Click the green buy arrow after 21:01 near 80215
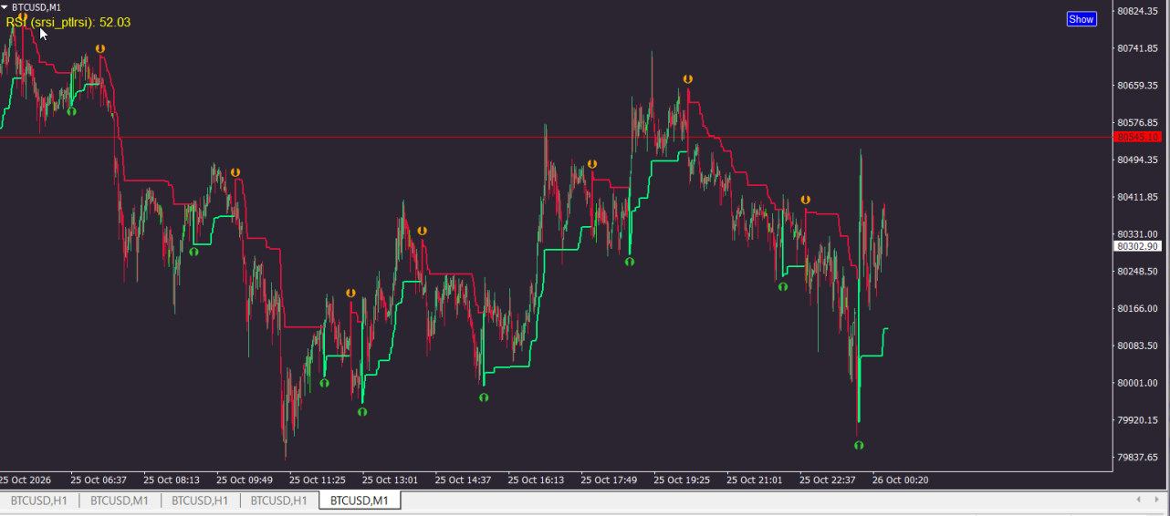Viewport: 1170px width, 516px height. [x=783, y=287]
